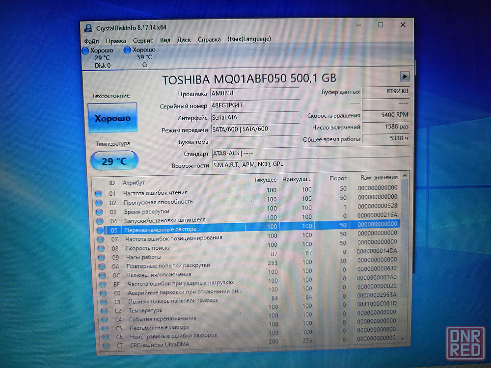The width and height of the screenshot is (491, 368).
Task: Click scroll up arrow in attribute list
Action: click(404, 176)
